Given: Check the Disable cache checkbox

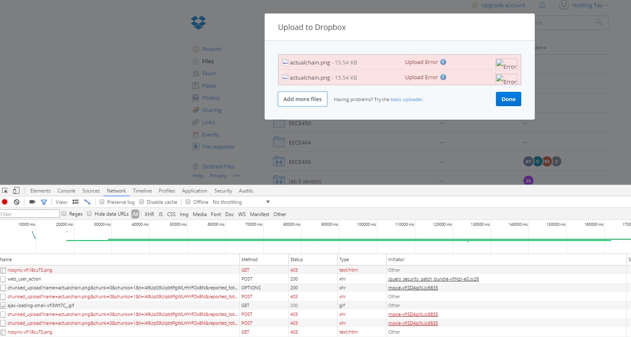Looking at the screenshot, I should (142, 202).
